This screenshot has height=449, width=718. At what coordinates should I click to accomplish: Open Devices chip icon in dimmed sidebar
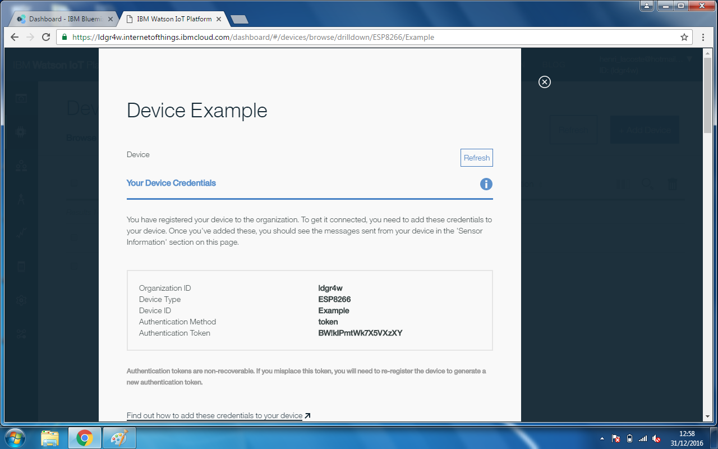(x=21, y=132)
